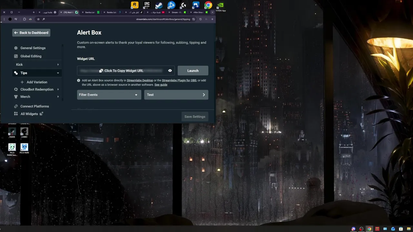
Task: Open the Test alert menu
Action: (x=176, y=95)
